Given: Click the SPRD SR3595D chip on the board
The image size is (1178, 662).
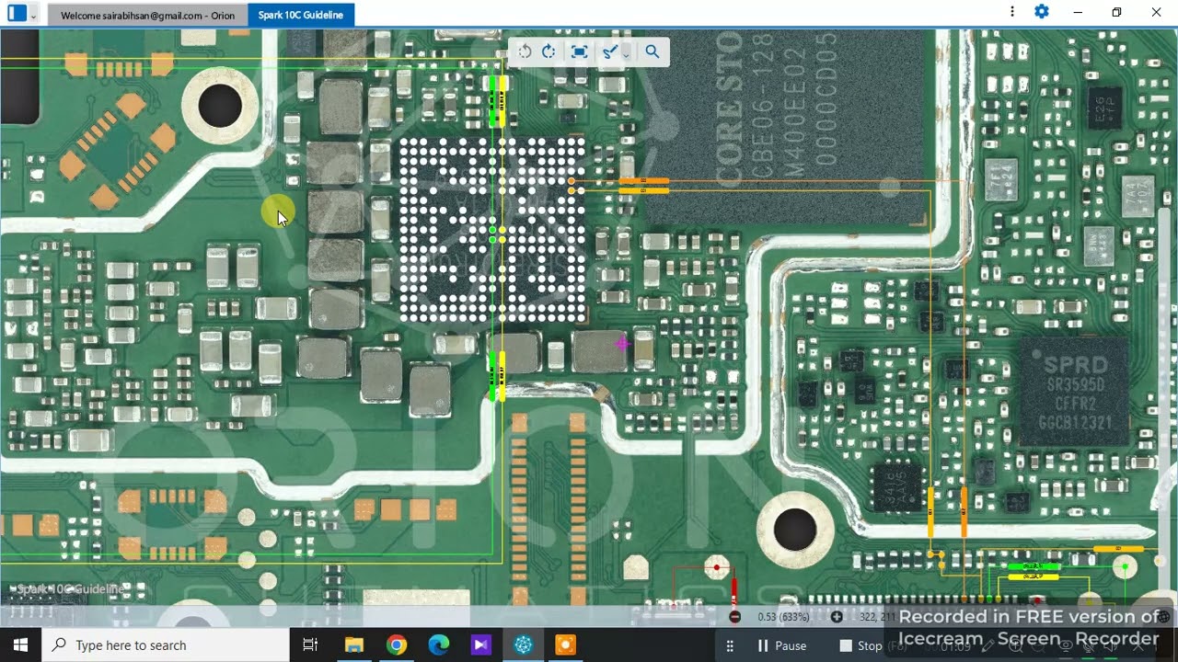Looking at the screenshot, I should (x=1076, y=392).
